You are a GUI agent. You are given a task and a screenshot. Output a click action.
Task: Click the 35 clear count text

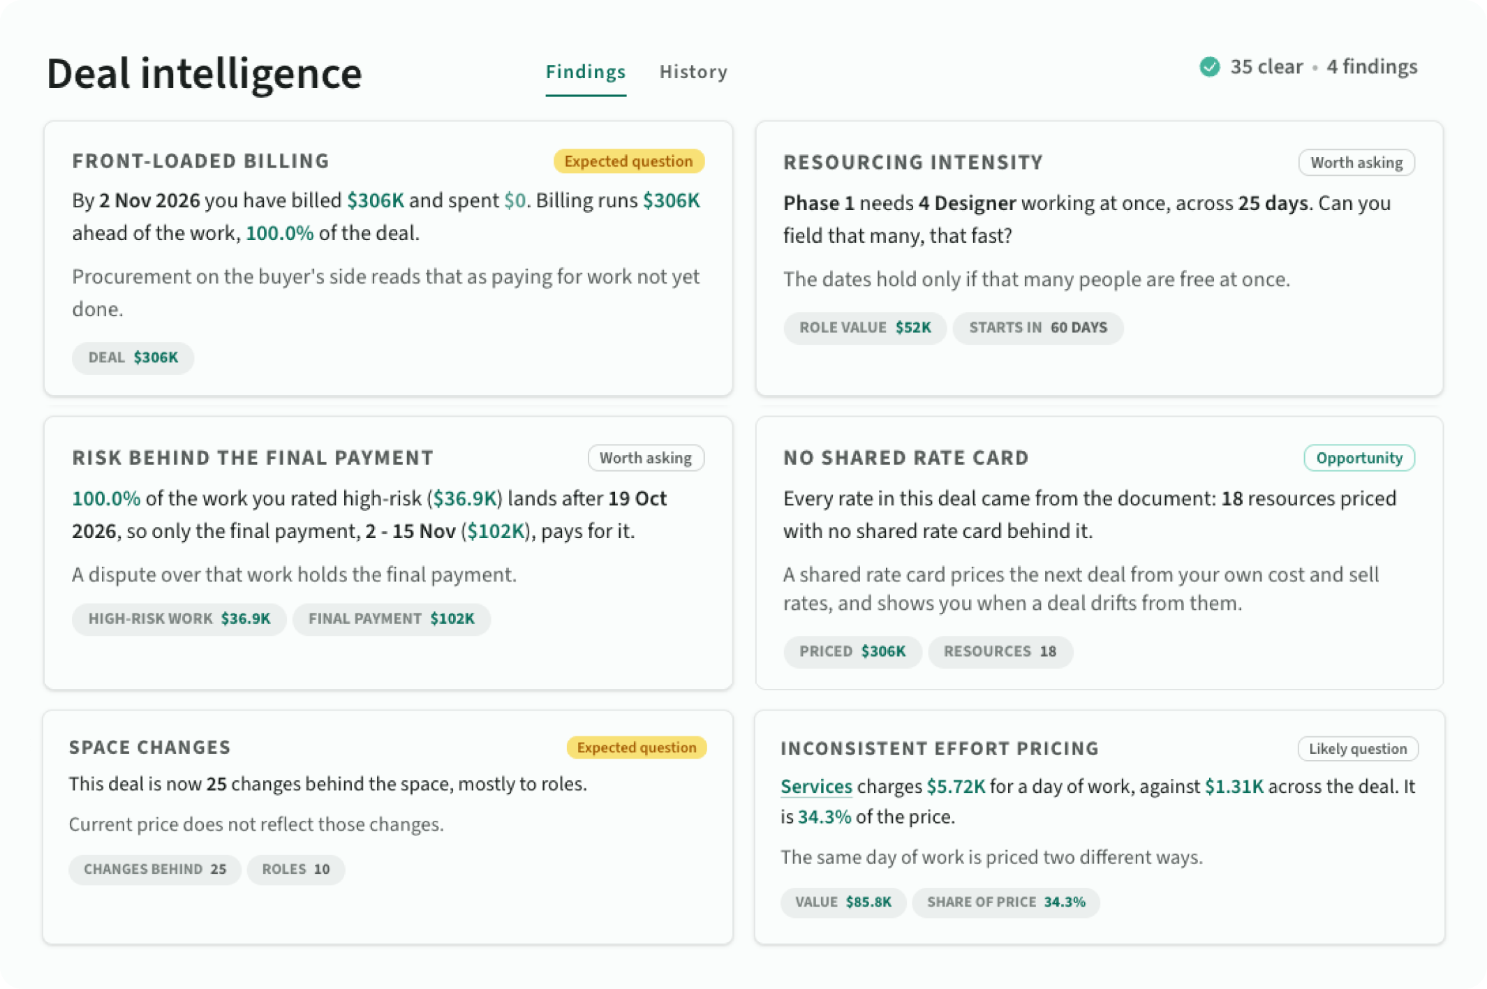coord(1266,67)
